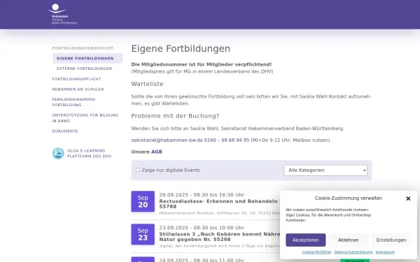Click the 'Eigene Fortbildungen' page heading
420x262 pixels.
click(181, 49)
